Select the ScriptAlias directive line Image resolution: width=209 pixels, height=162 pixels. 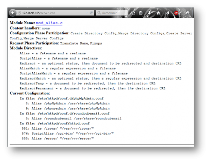[x=59, y=58]
